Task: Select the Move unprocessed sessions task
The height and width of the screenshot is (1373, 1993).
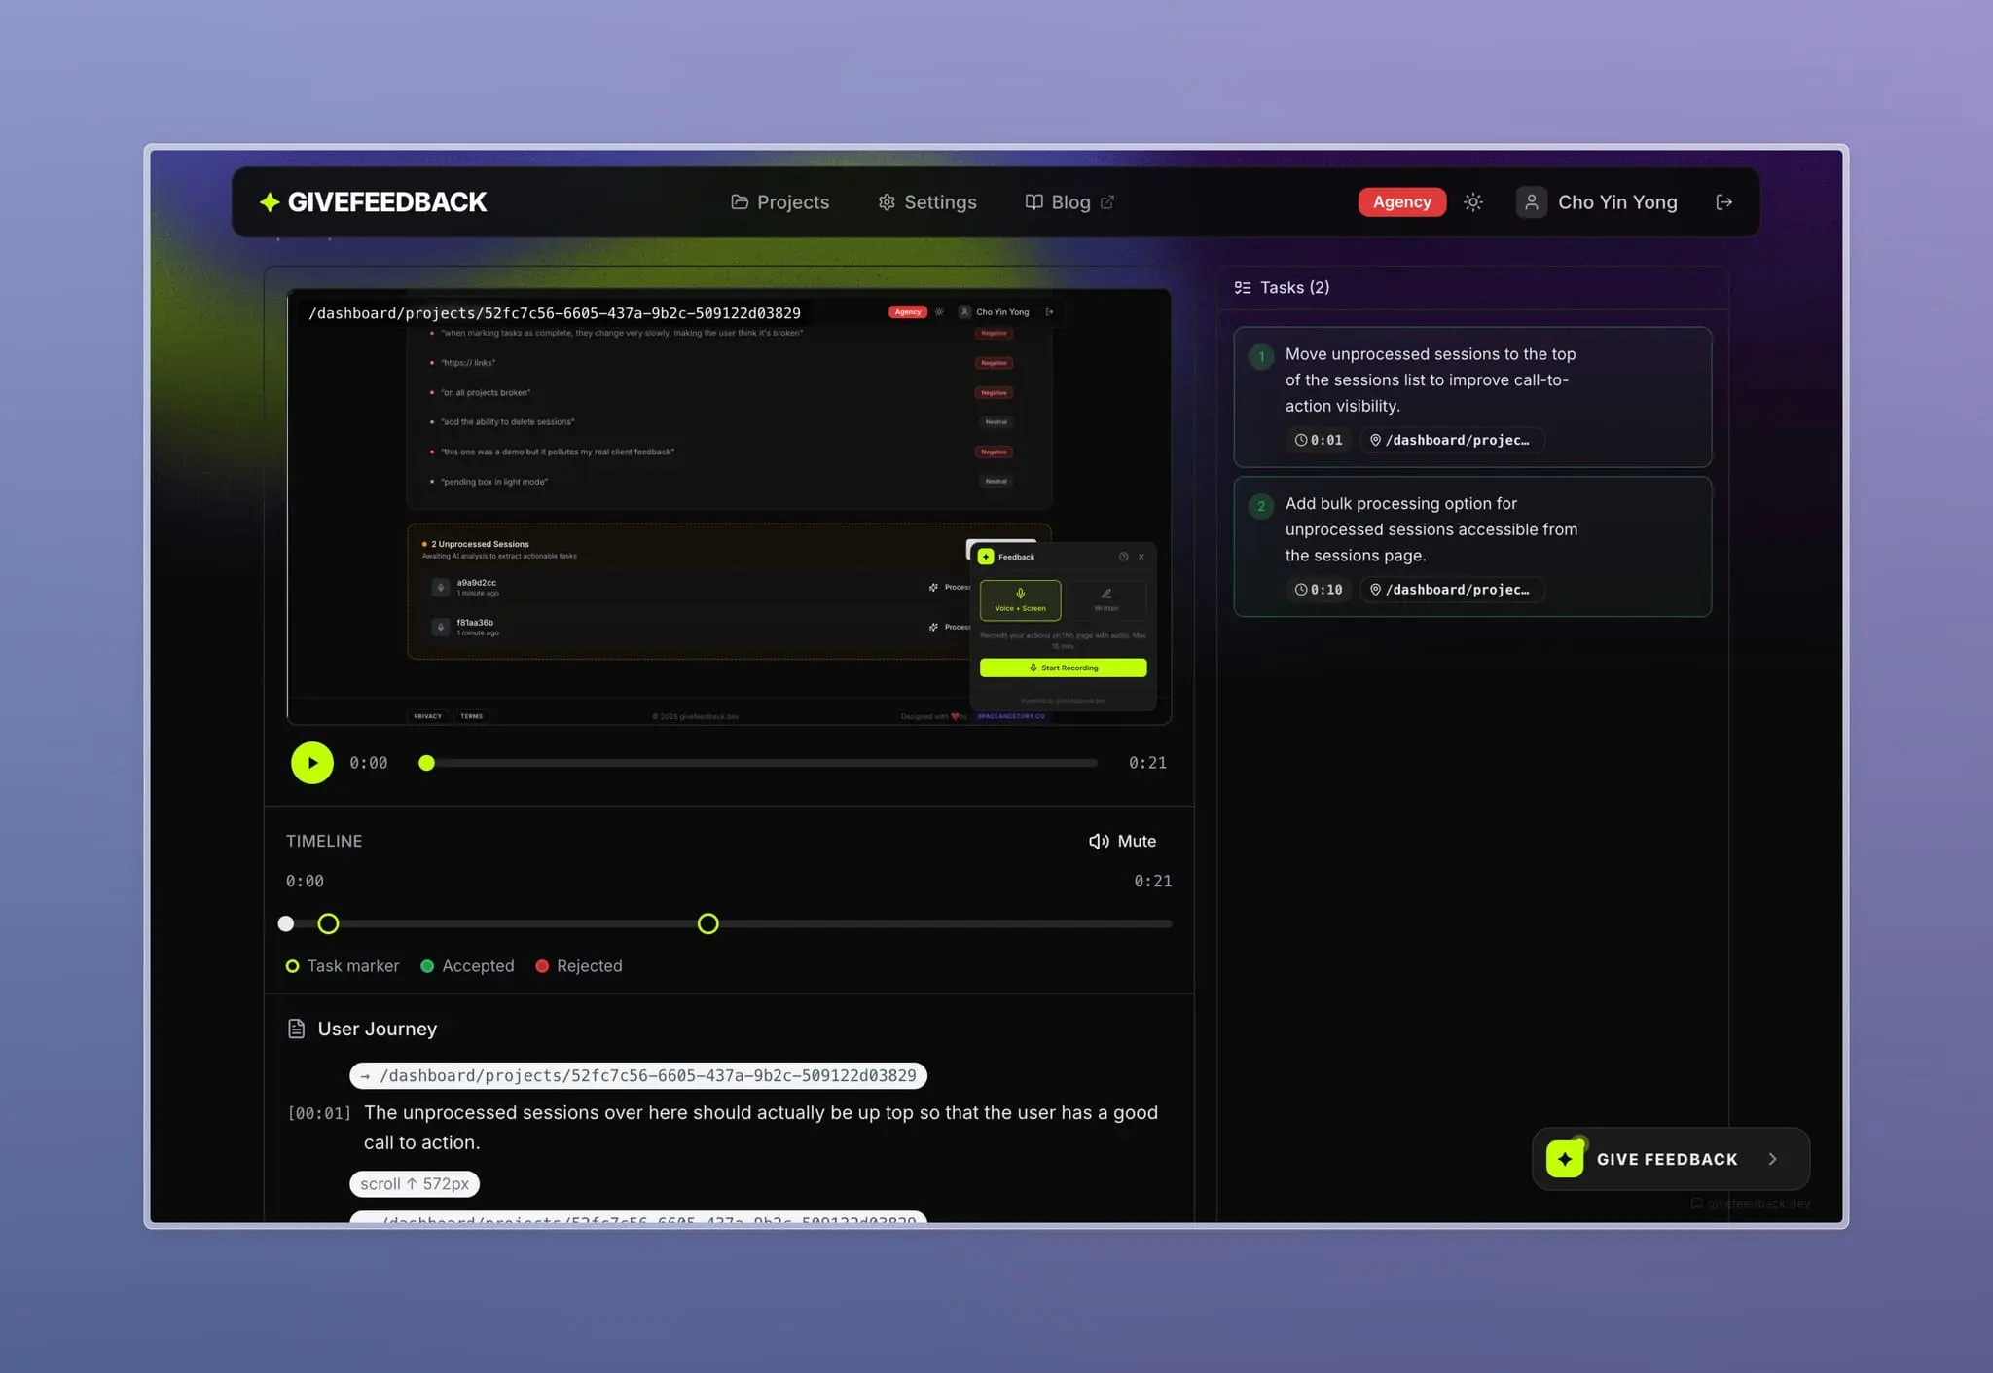Action: 1472,397
